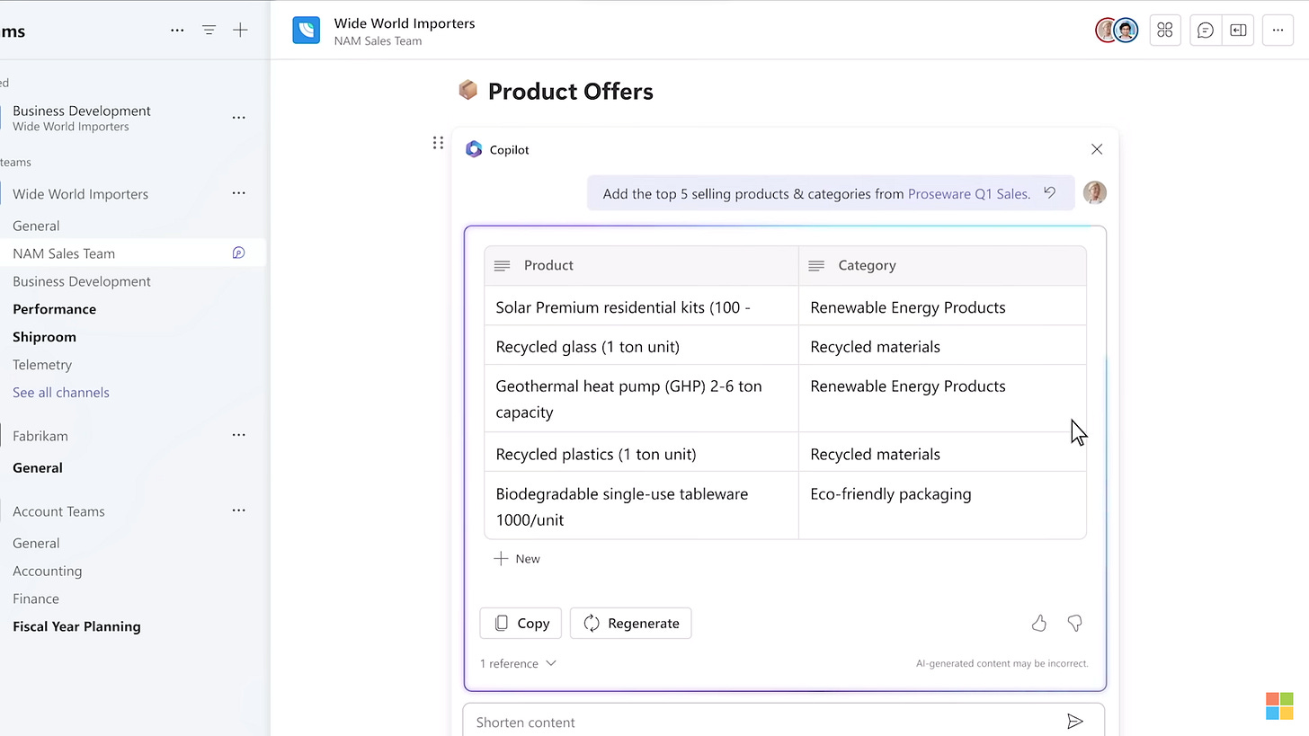Click Wide World Importers title in header

coord(405,23)
